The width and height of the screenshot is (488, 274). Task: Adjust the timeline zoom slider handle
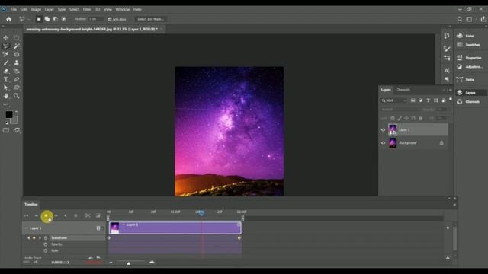[129, 263]
